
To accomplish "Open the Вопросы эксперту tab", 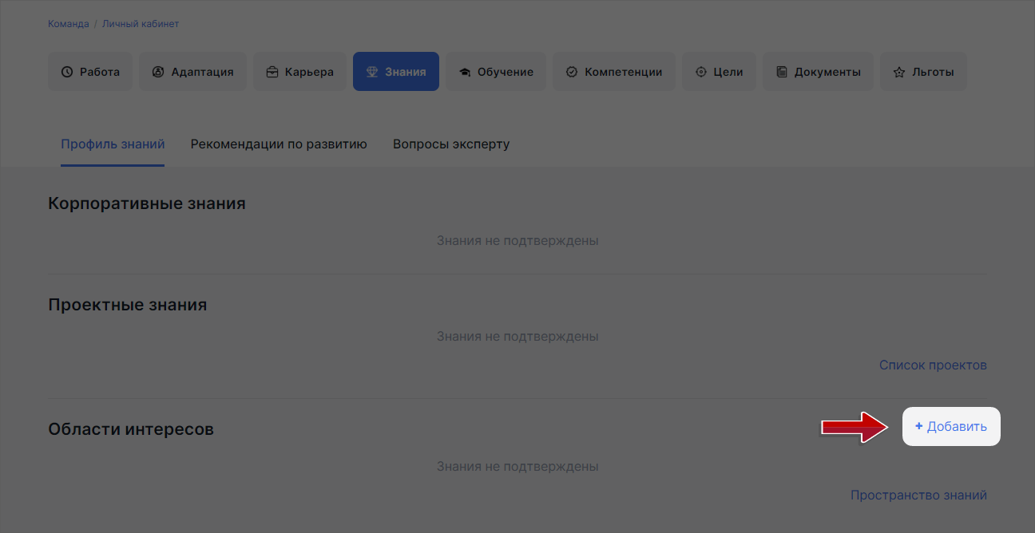I will [x=450, y=144].
